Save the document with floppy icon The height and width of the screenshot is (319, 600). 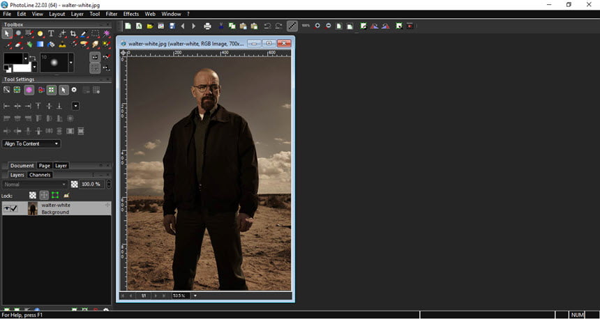tap(172, 26)
